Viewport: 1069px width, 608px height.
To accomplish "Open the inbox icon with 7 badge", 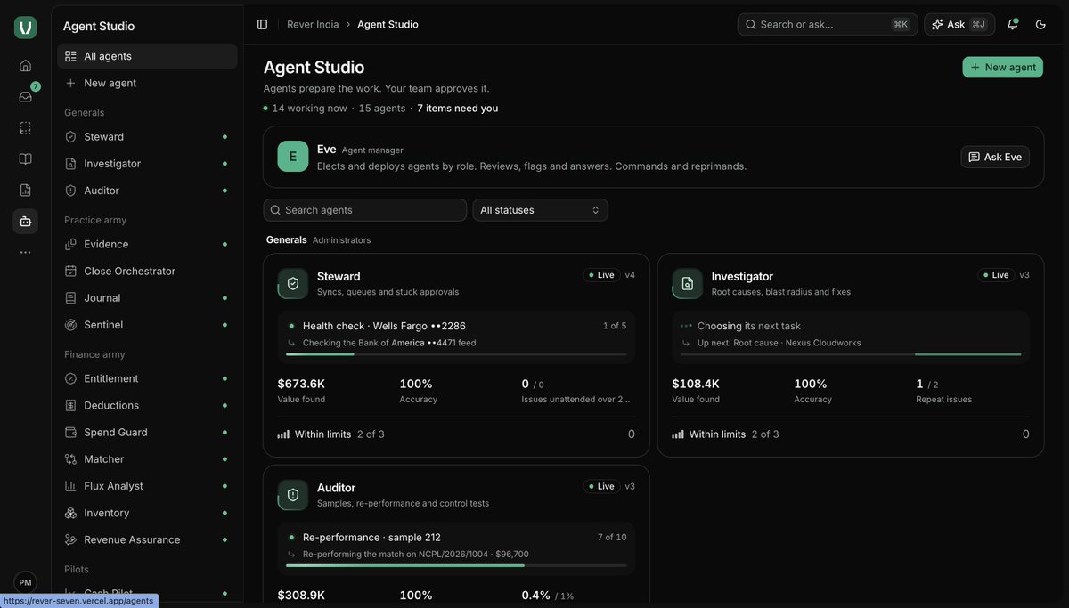I will [x=25, y=96].
